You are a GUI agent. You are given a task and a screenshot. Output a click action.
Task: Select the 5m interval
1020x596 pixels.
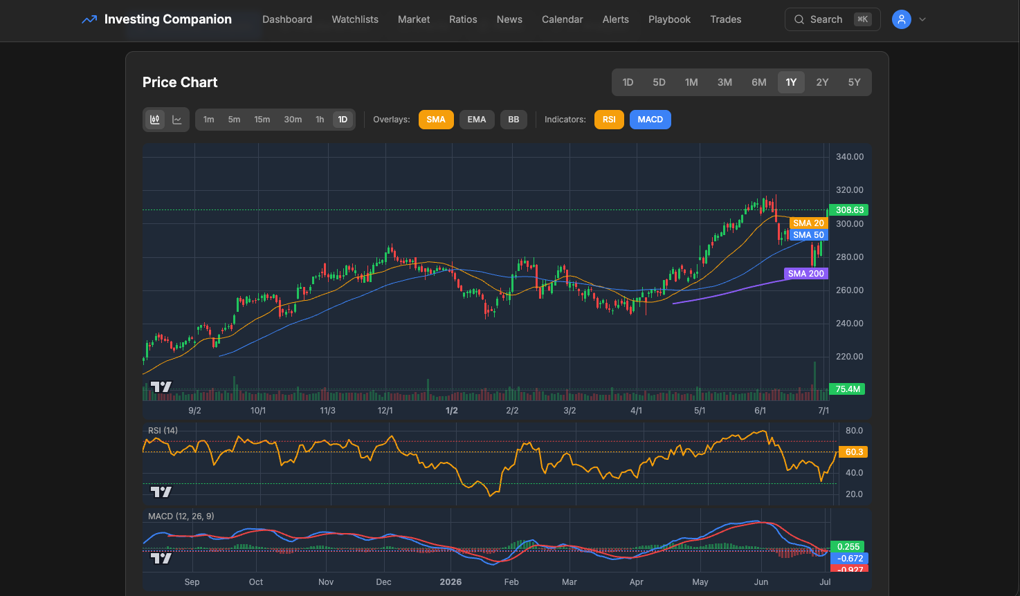(x=235, y=120)
